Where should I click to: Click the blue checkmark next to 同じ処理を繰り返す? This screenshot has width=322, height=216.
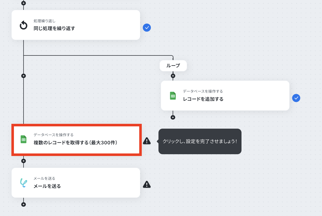pos(147,28)
